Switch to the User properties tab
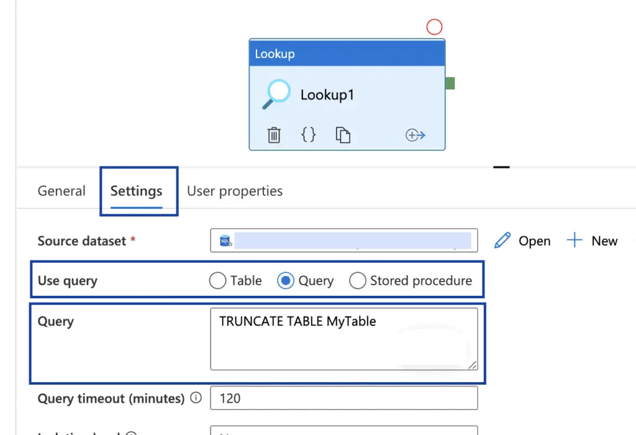 (234, 191)
